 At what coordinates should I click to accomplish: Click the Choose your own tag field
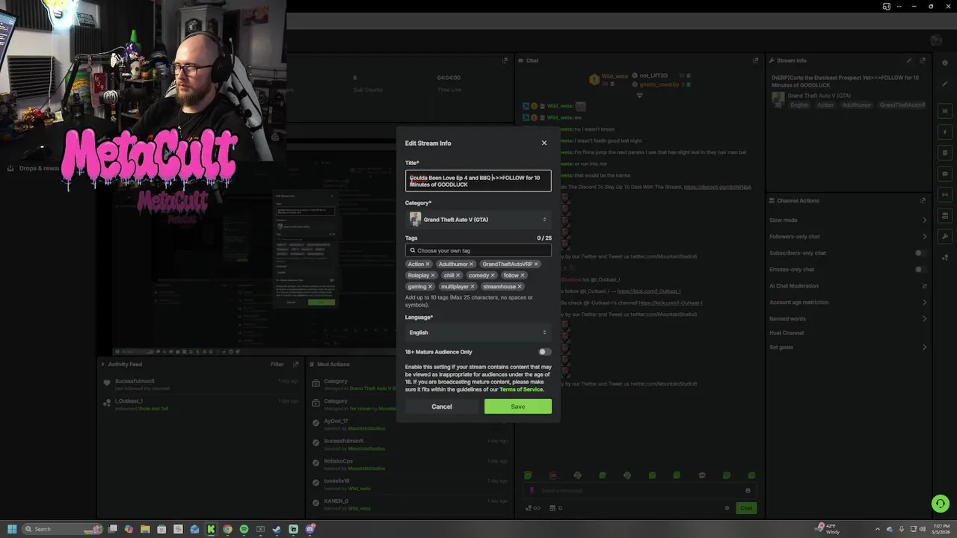pyautogui.click(x=478, y=250)
